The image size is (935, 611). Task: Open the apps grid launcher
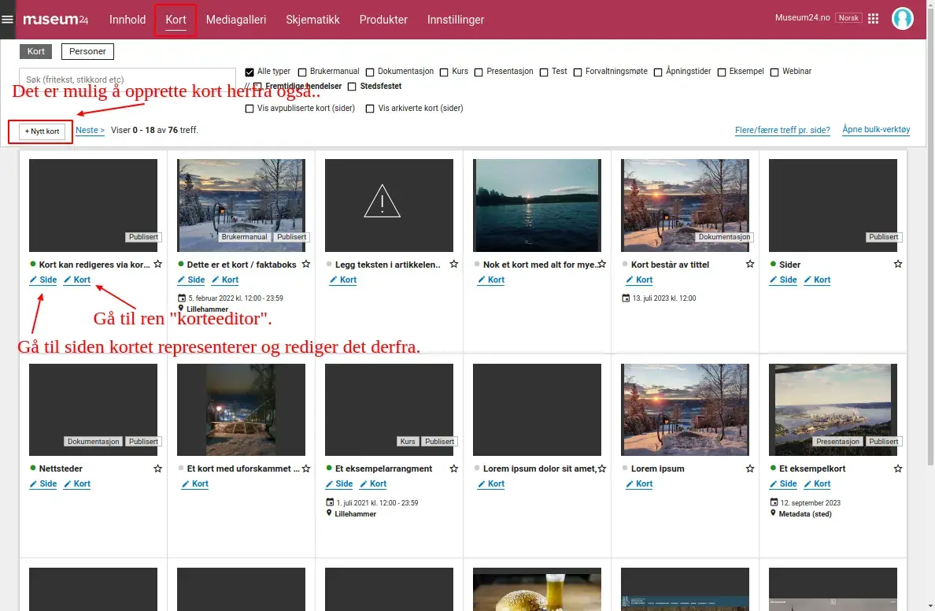point(873,18)
